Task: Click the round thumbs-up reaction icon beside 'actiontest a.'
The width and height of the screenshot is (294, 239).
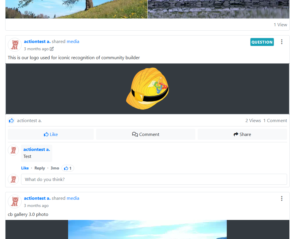Action: (11, 121)
